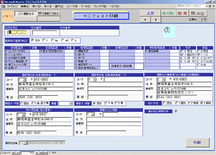Click 電話 field in 積替え又は保管 section

point(106,133)
